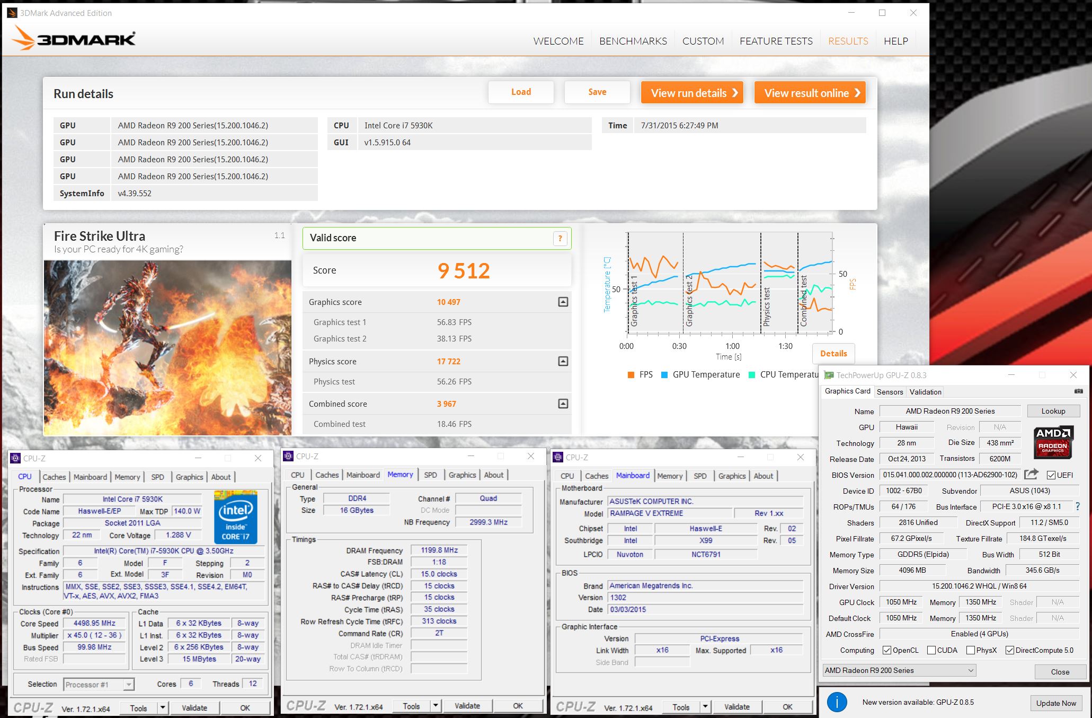Toggle the CUDA checkbox in GPU-Z
This screenshot has height=718, width=1092.
pos(931,650)
